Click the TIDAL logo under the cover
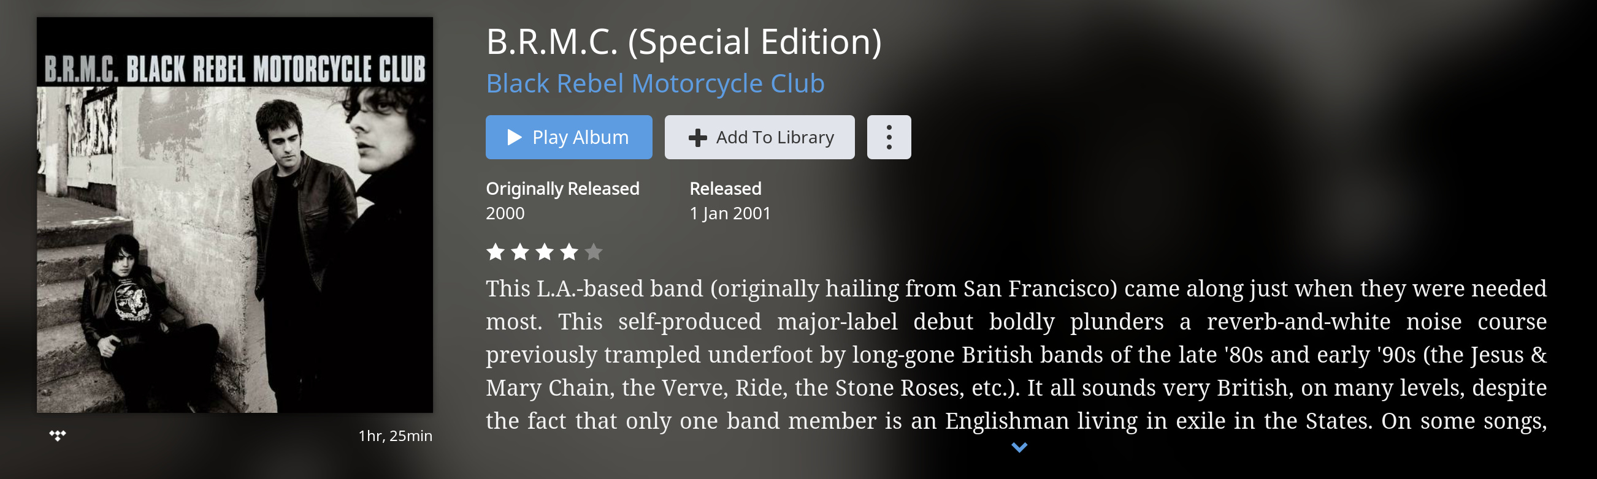 coord(58,435)
